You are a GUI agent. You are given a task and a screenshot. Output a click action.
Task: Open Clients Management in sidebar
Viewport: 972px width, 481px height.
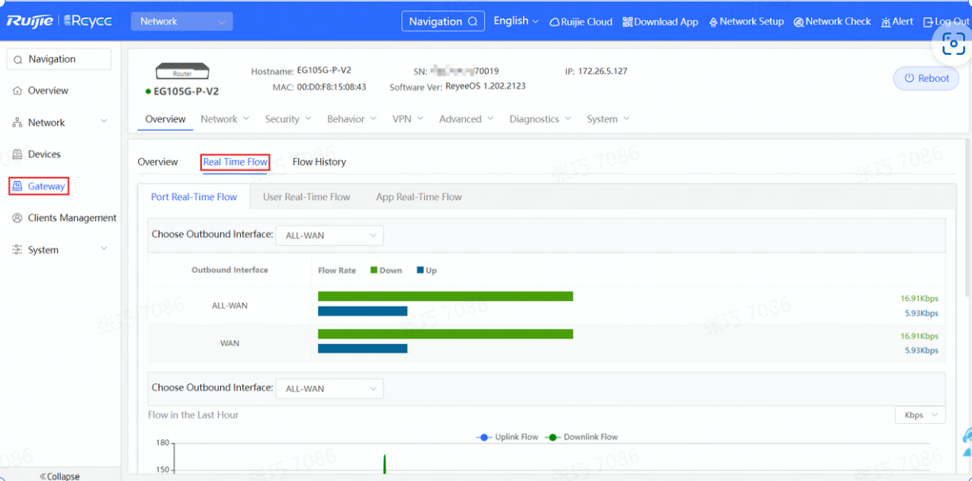coord(72,218)
